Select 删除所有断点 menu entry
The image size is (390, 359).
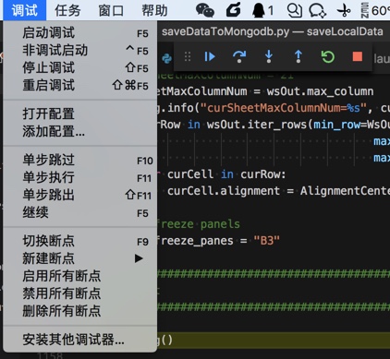[x=80, y=311]
